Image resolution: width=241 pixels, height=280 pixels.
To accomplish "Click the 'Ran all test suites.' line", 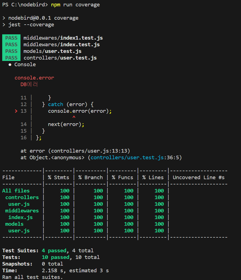I will [x=32, y=277].
